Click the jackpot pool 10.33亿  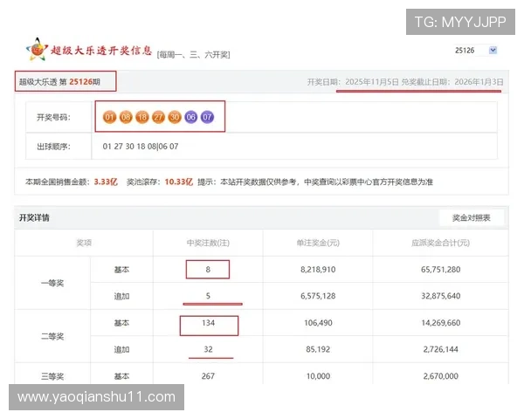179,182
